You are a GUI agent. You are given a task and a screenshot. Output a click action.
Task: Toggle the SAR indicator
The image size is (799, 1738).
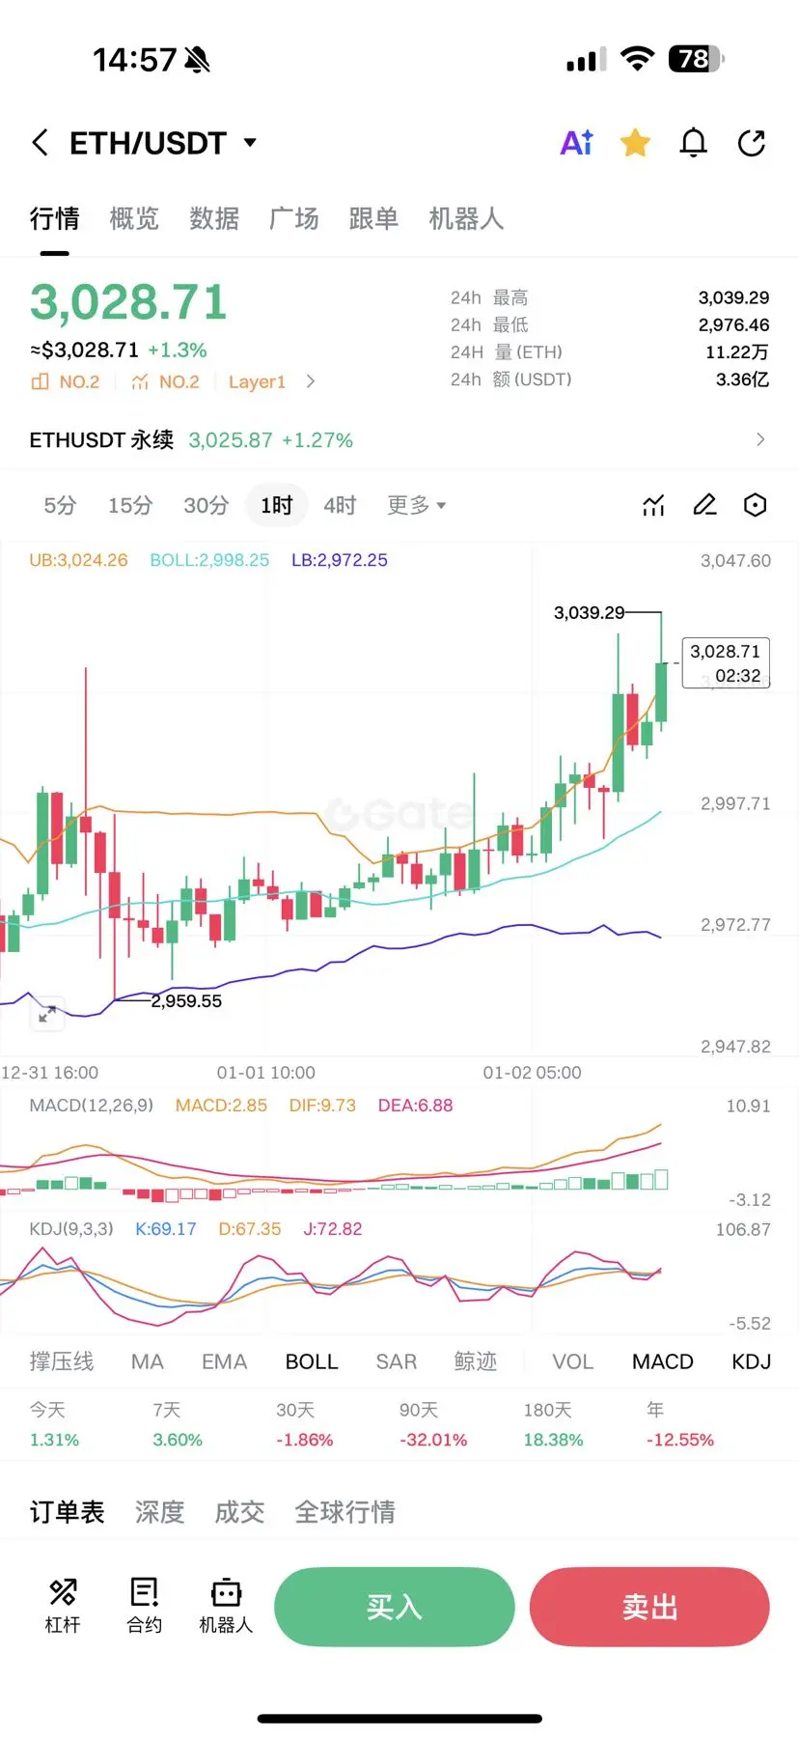(397, 1361)
